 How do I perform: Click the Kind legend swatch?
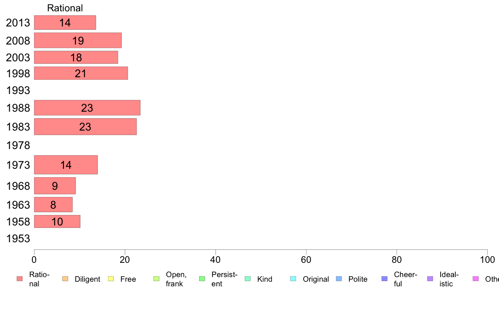click(247, 279)
